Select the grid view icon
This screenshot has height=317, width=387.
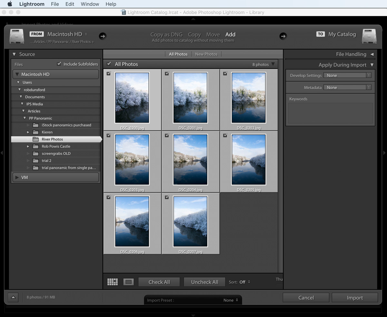click(112, 281)
